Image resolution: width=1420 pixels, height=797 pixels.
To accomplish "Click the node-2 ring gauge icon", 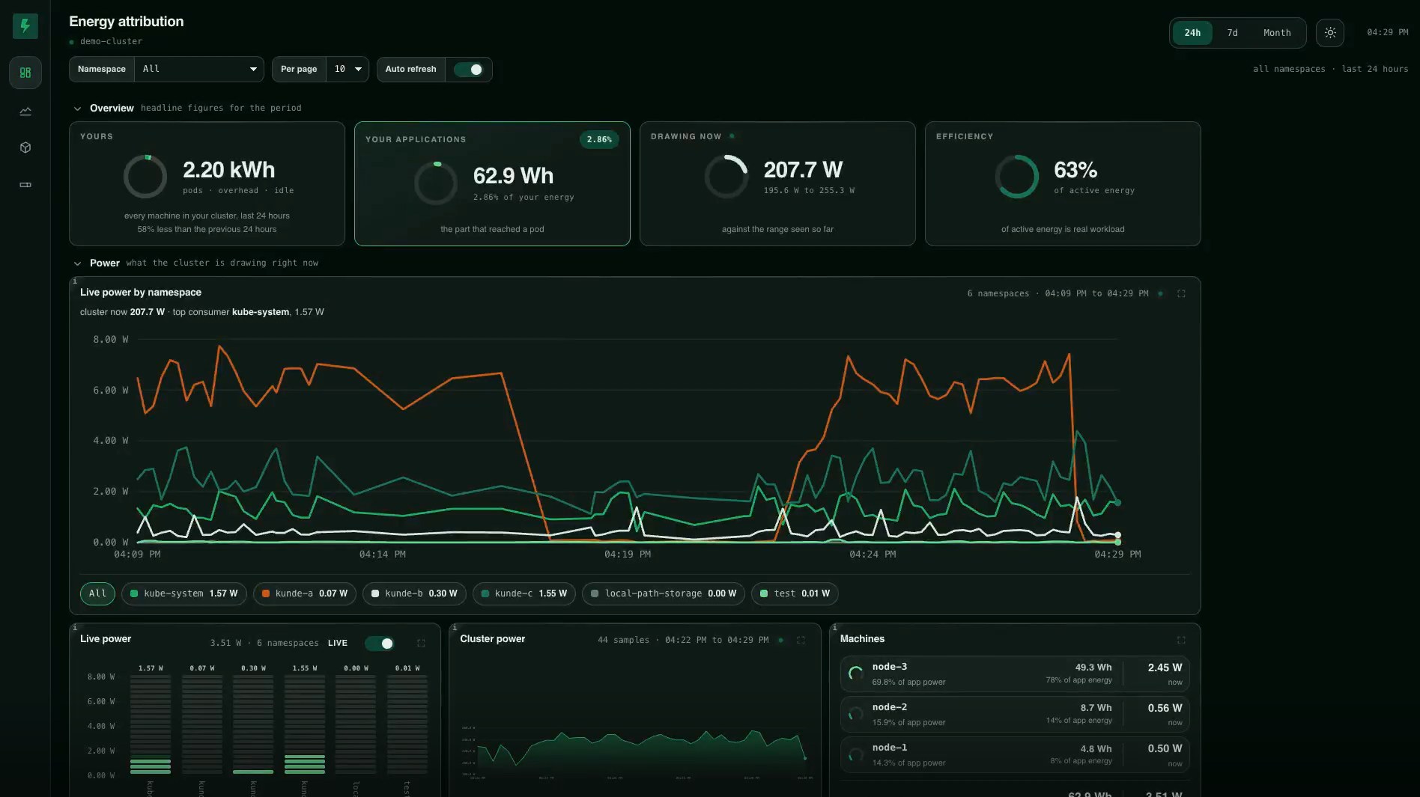I will tap(855, 714).
